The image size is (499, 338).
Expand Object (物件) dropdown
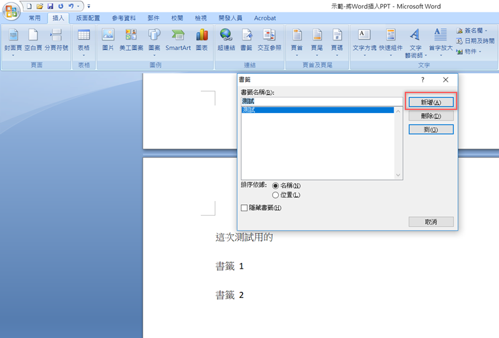pyautogui.click(x=480, y=52)
